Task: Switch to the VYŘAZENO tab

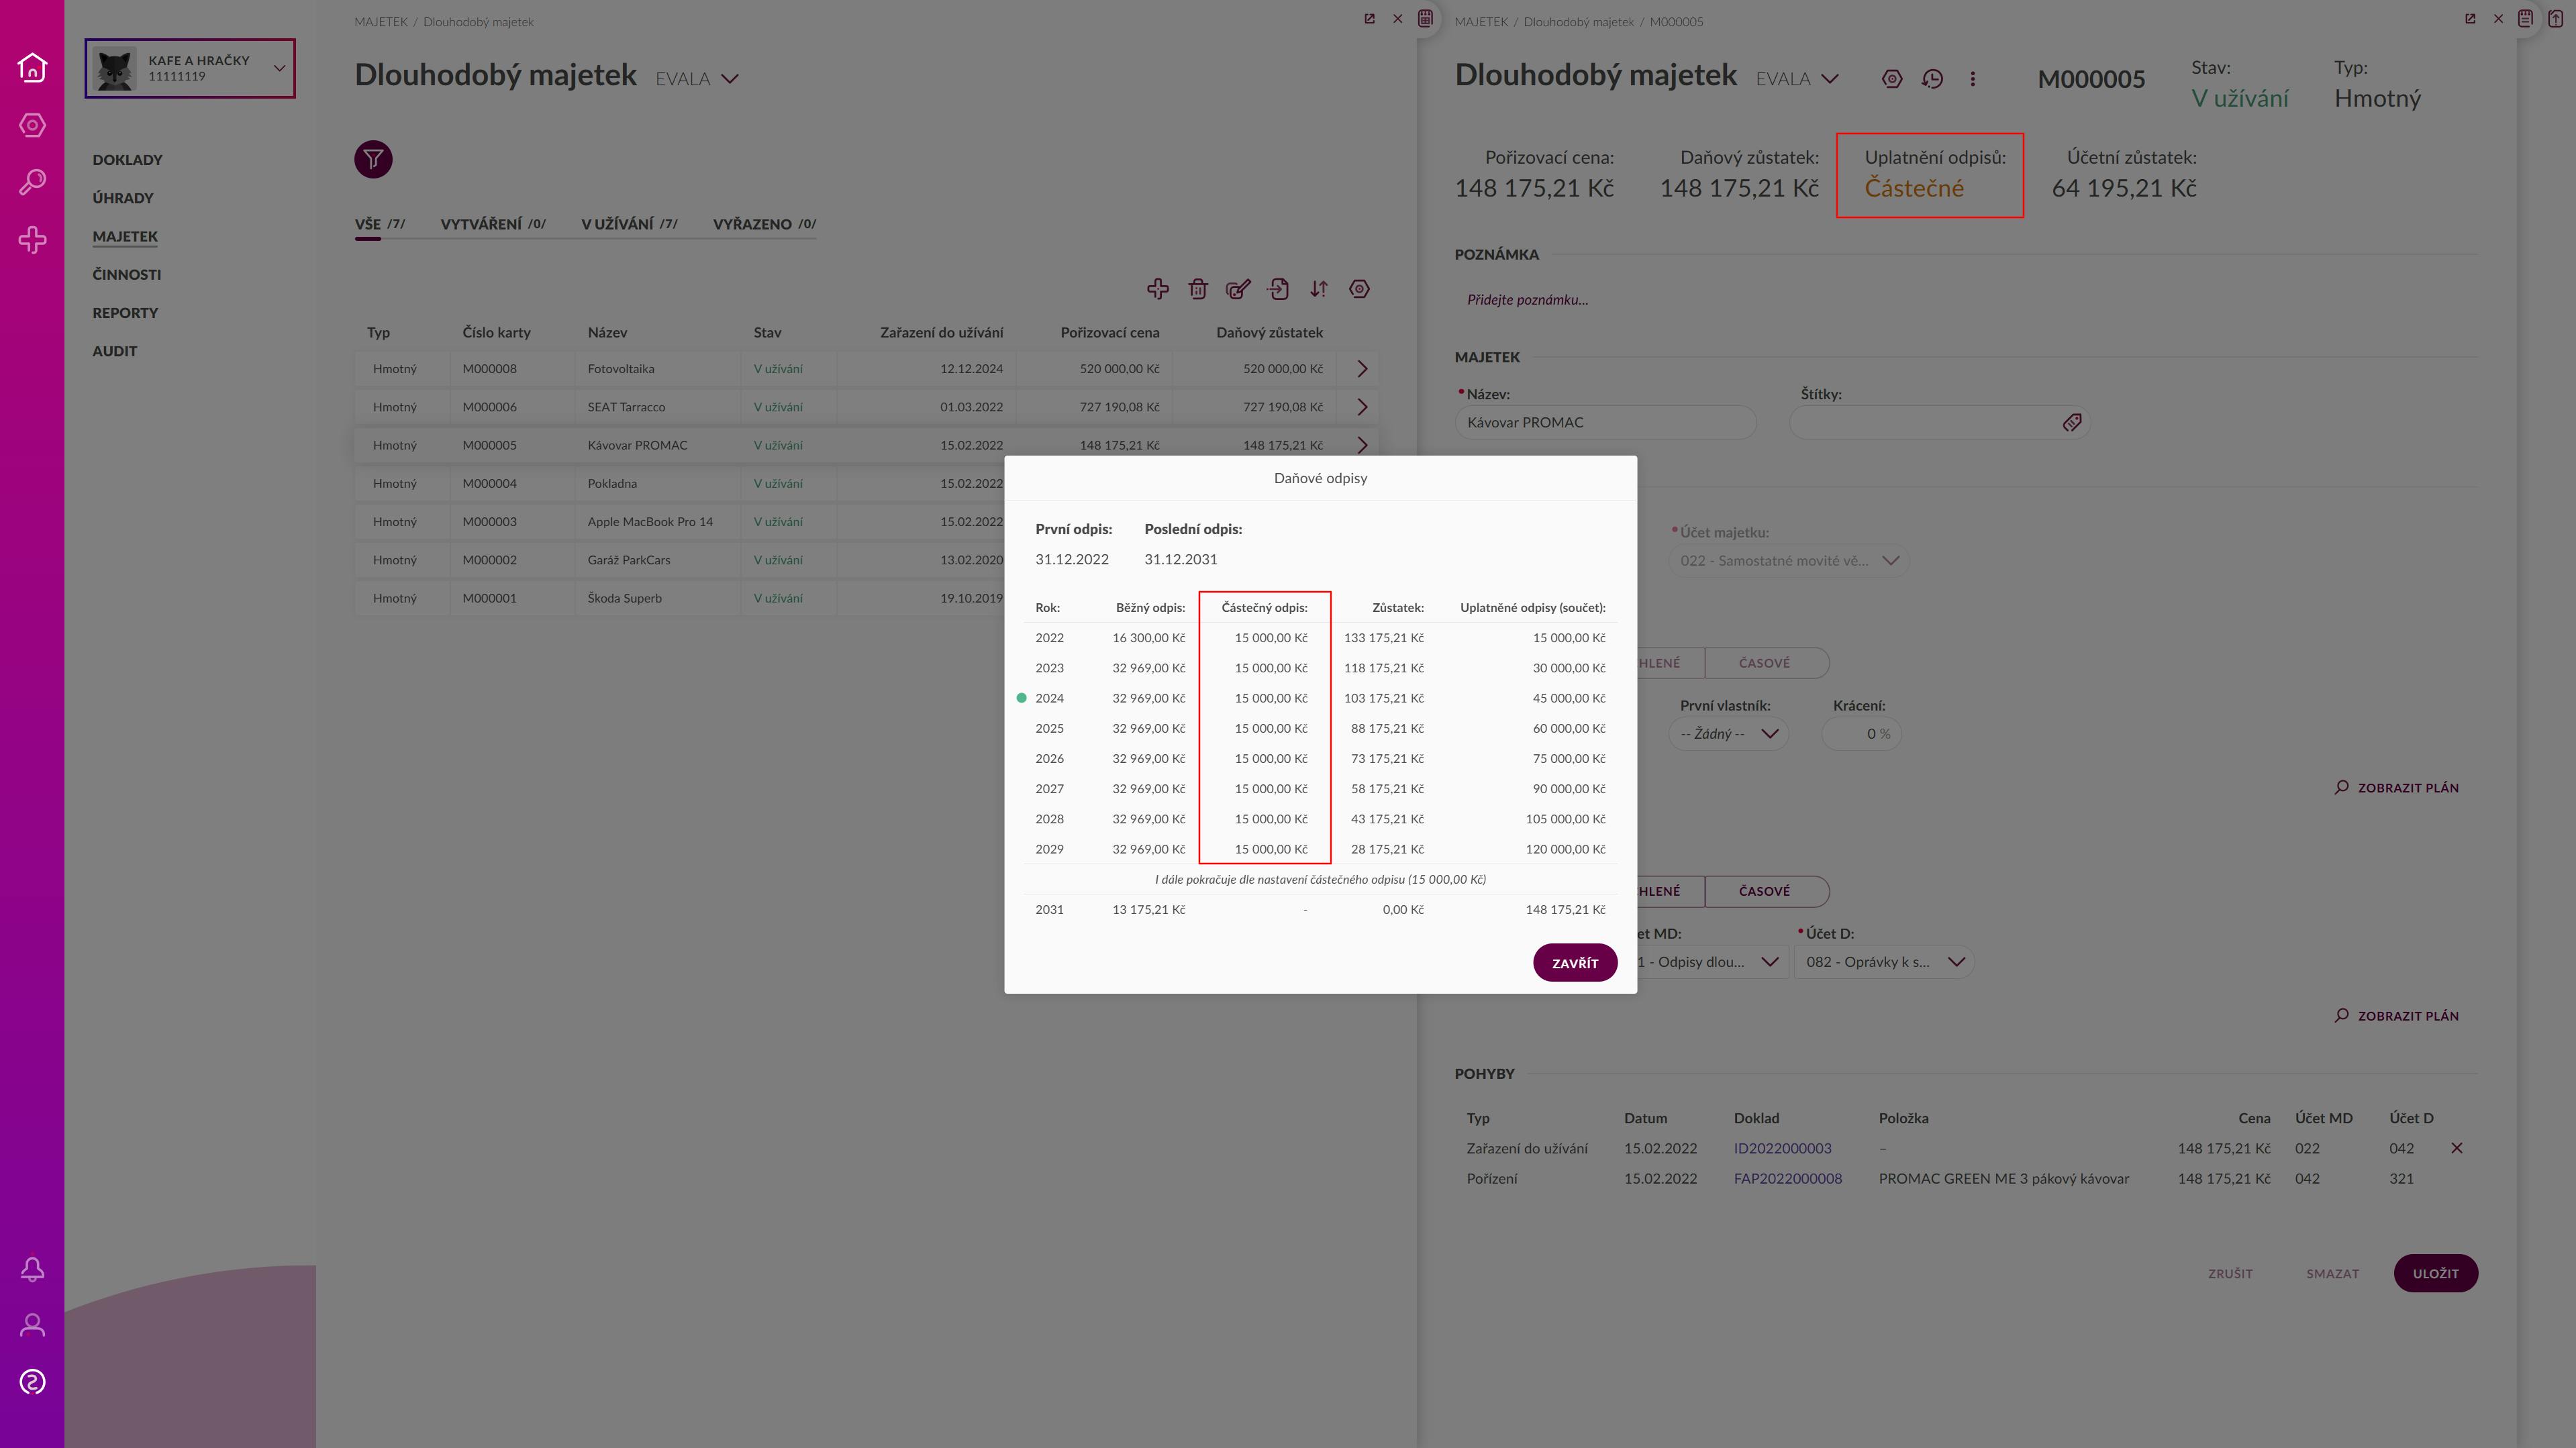Action: [764, 224]
